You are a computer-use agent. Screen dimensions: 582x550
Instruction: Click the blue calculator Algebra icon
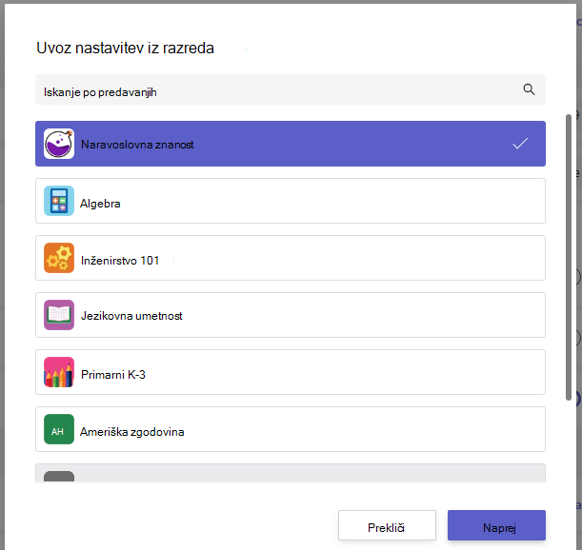(x=59, y=201)
